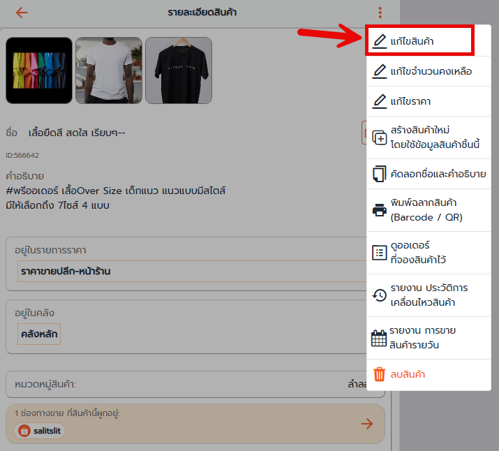
Task: Click the list icon for ดูออเดอร์
Action: [x=380, y=252]
